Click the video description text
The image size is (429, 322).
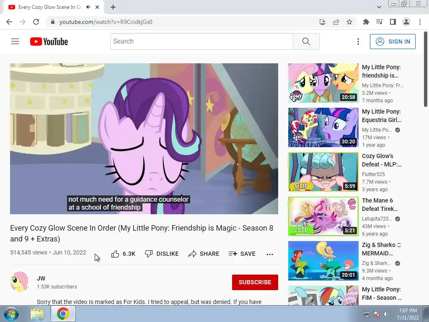pos(149,302)
